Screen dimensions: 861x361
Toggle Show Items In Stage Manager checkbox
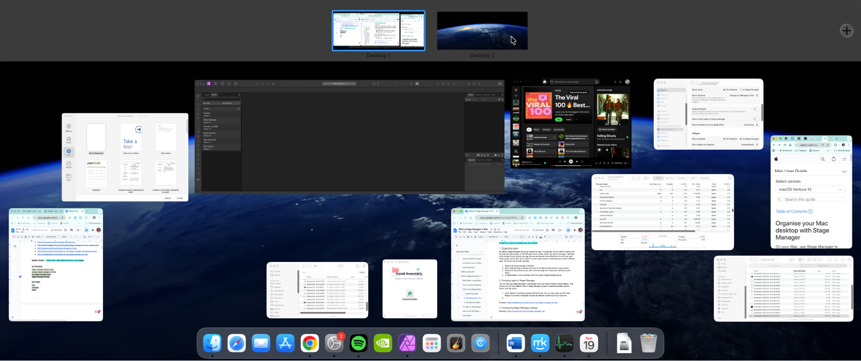tap(741, 90)
